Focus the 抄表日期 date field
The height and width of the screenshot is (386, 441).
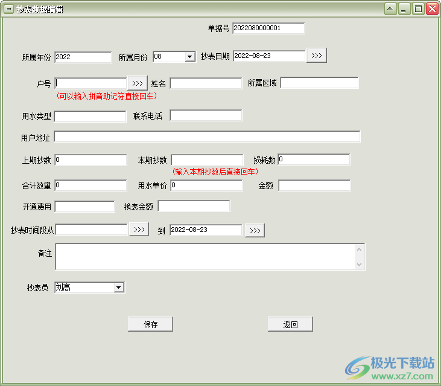click(x=269, y=56)
